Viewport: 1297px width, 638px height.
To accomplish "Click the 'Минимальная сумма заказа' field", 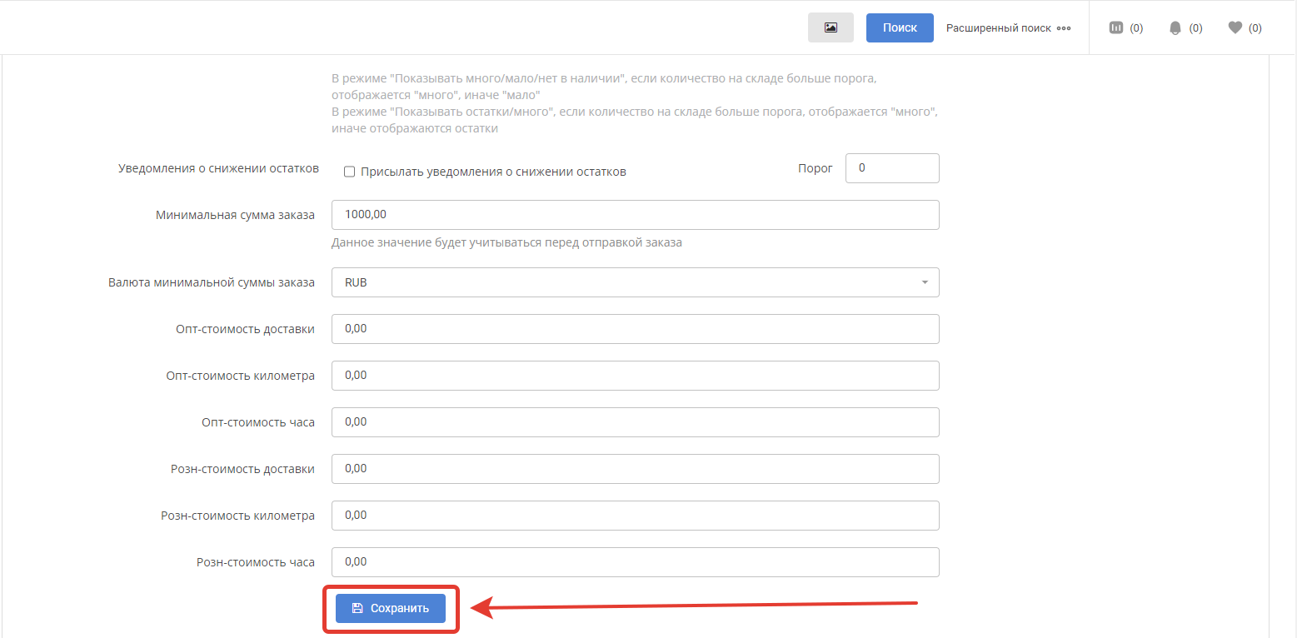I will point(635,215).
